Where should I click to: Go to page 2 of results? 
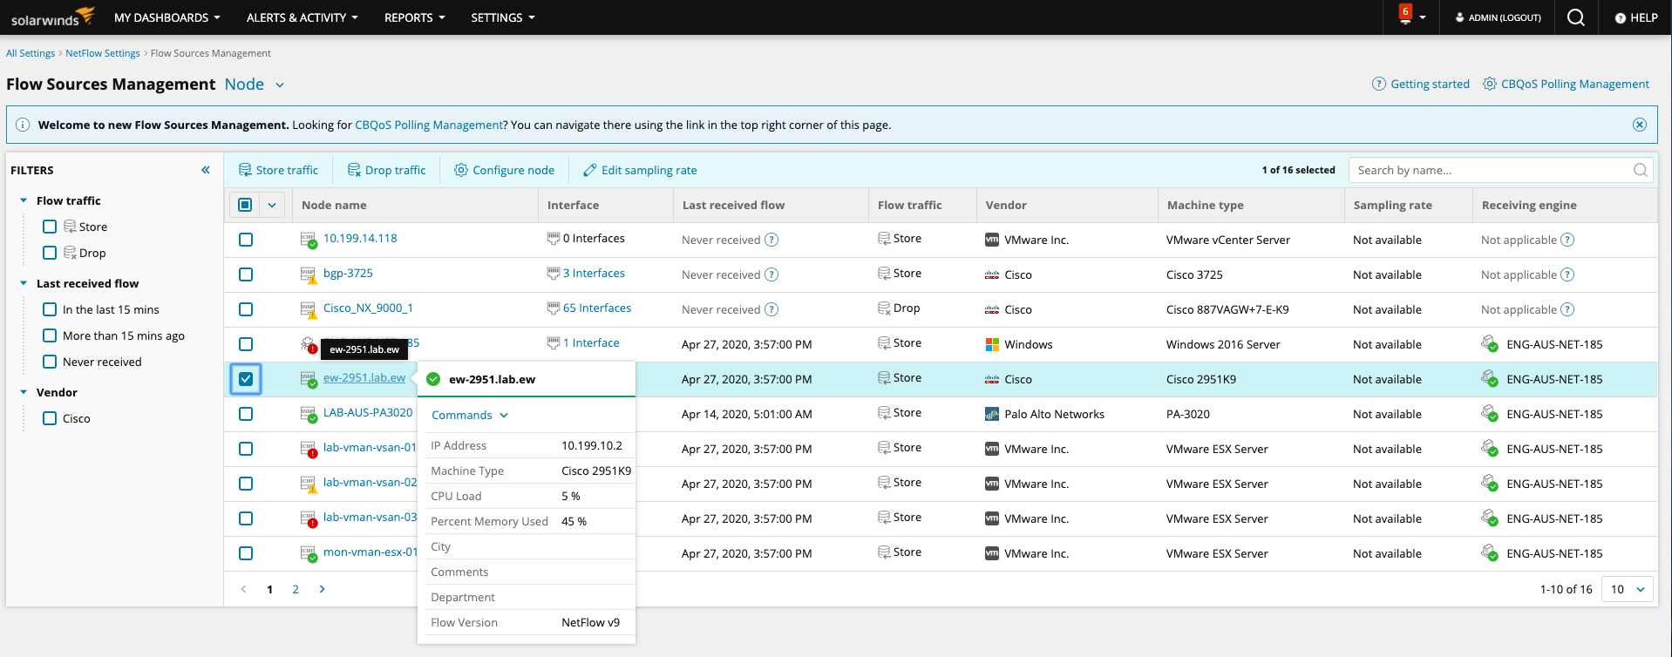[x=296, y=589]
